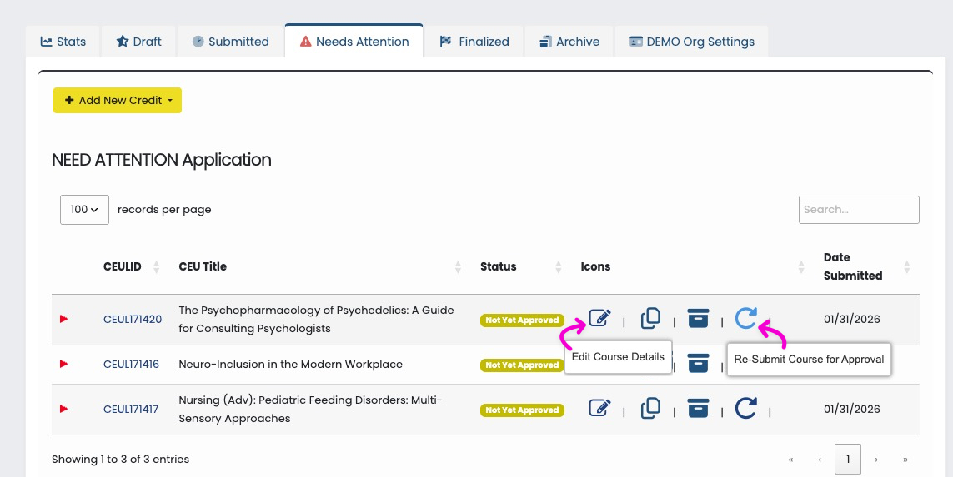Click the Search input field
953x477 pixels.
(x=859, y=210)
